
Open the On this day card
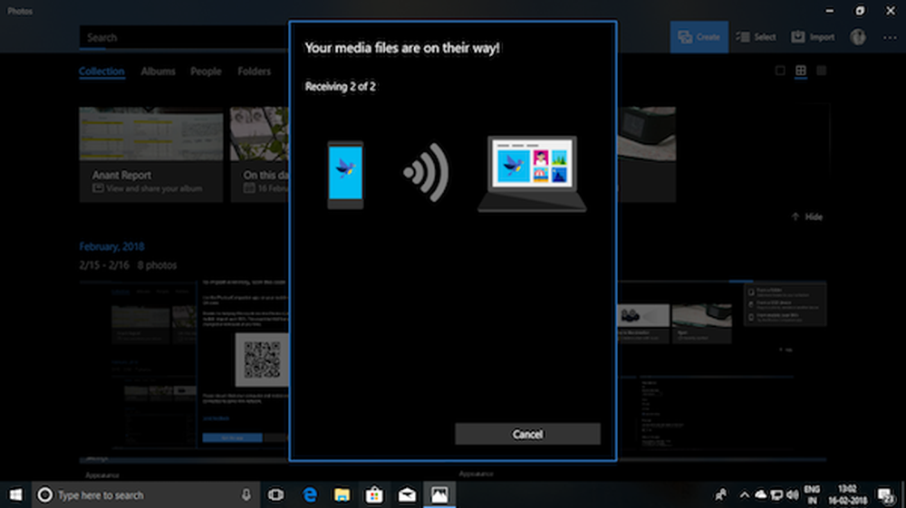(259, 154)
